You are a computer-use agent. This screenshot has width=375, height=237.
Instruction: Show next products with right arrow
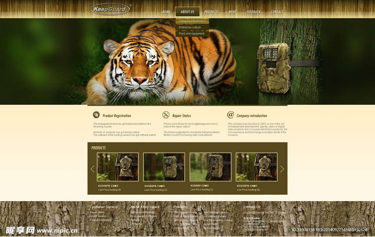[x=282, y=169]
